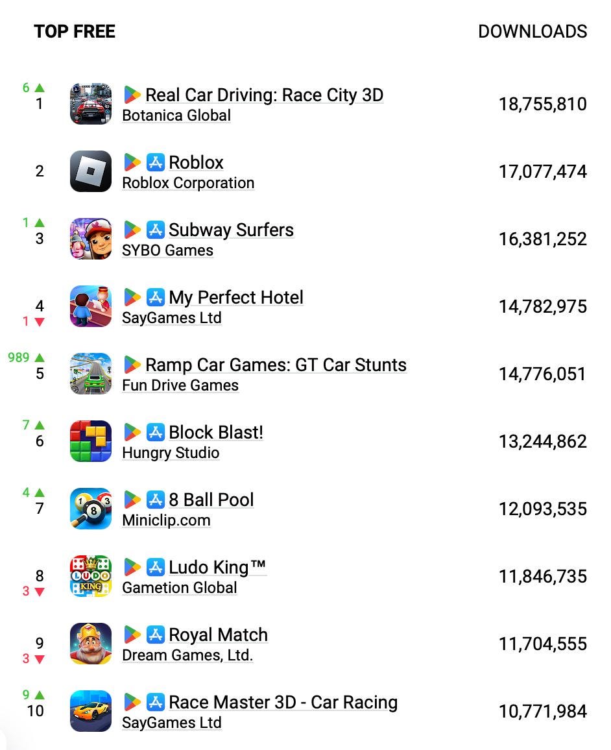Click the Google Play icon for Real Car Driving
Viewport: 611px width, 750px height.
(x=134, y=95)
